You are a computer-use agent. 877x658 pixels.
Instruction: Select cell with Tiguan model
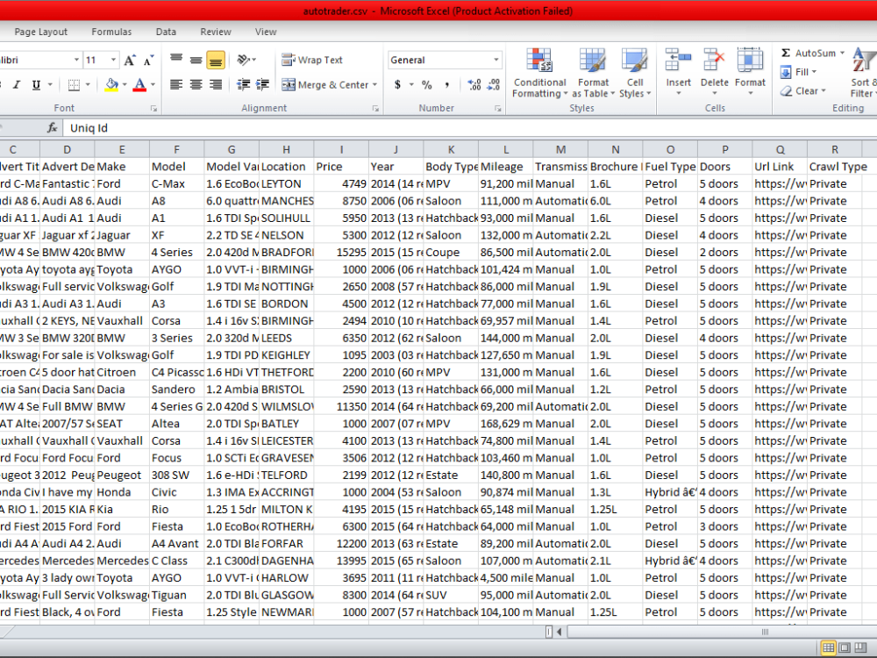click(x=177, y=596)
